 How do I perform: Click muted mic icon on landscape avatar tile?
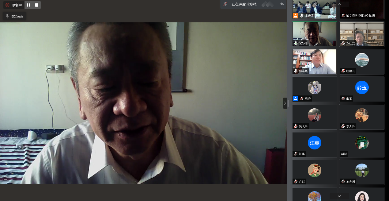click(343, 71)
